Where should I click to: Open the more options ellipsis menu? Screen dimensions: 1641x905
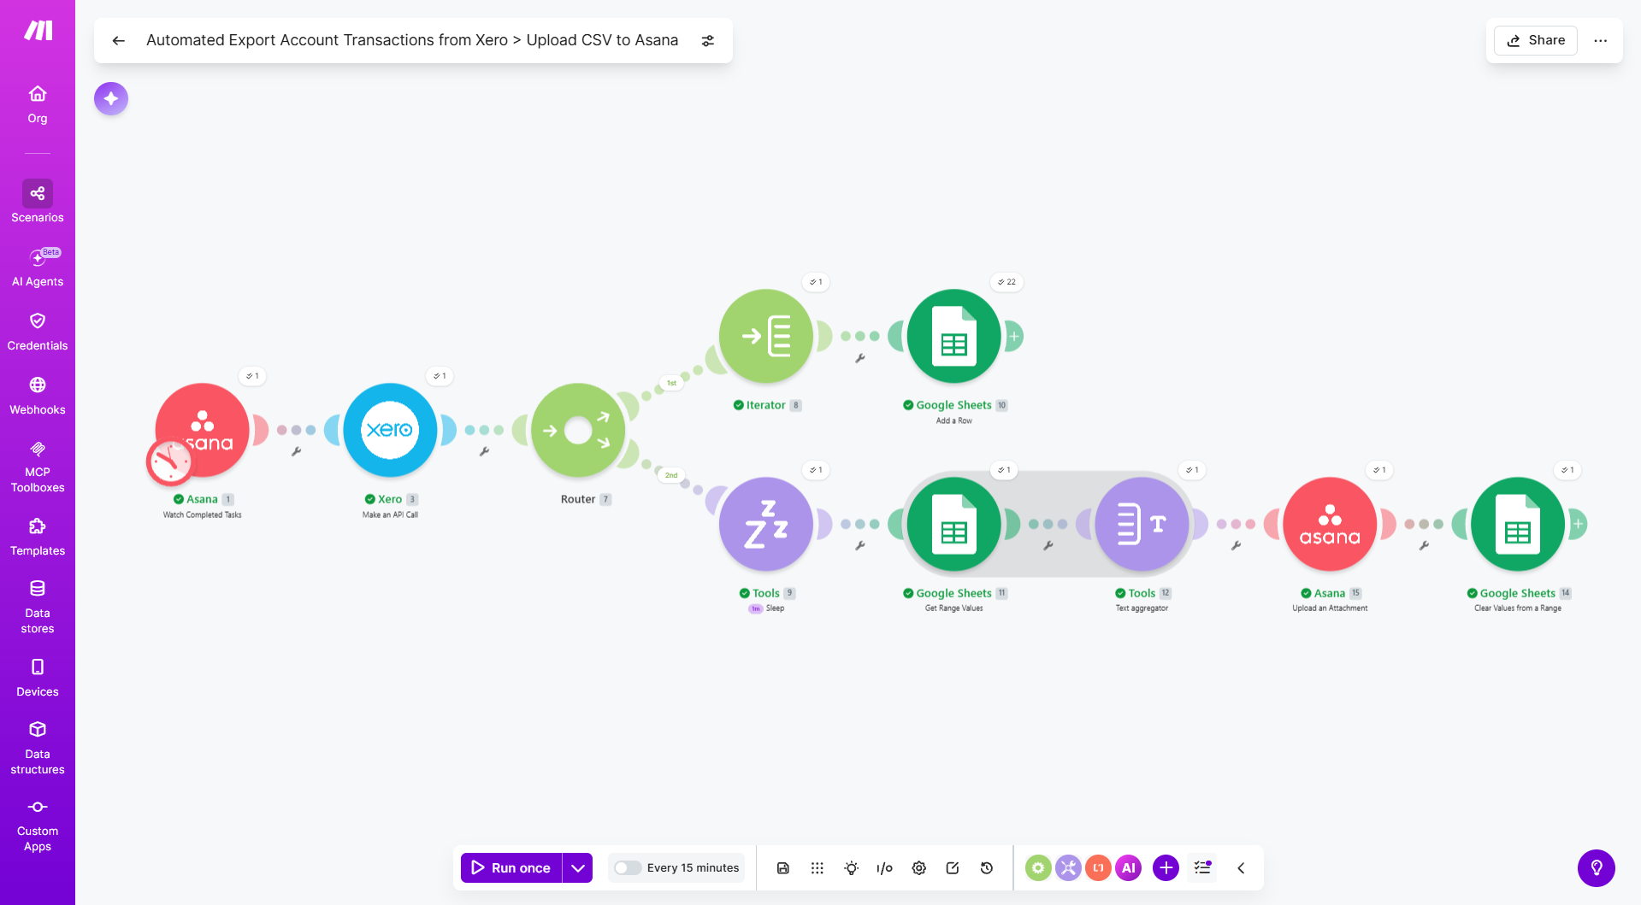(1600, 40)
